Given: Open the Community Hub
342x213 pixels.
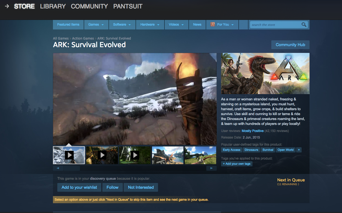Looking at the screenshot, I should pos(290,45).
